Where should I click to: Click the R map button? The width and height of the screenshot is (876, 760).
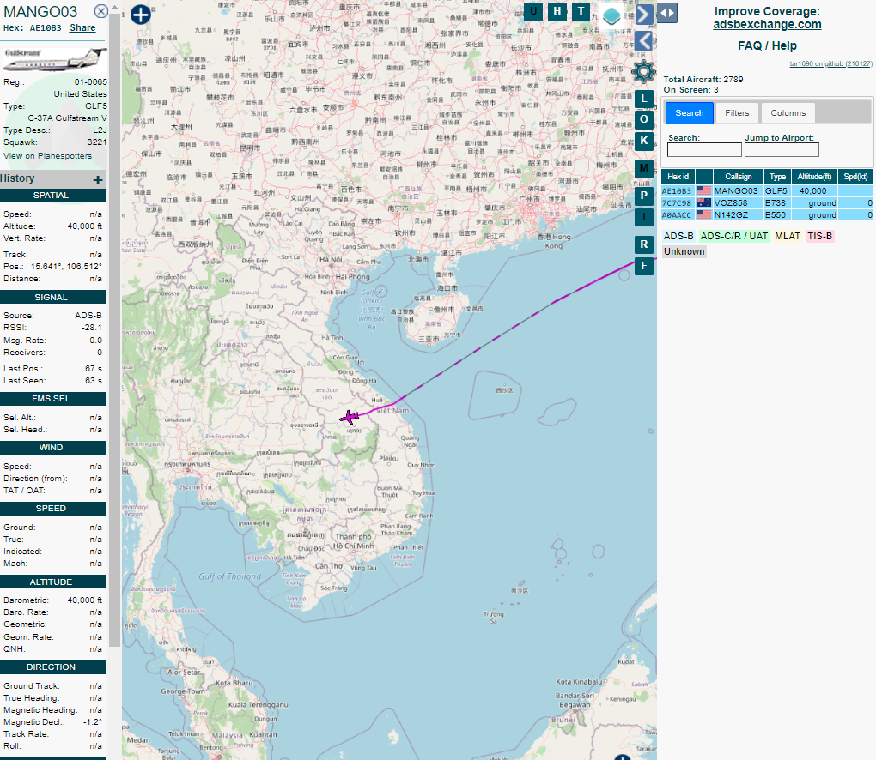[644, 244]
